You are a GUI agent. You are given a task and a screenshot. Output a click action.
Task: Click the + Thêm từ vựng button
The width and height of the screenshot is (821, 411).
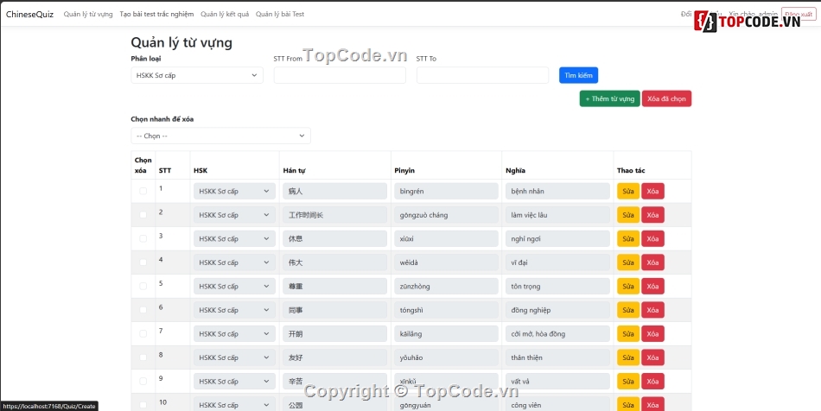[x=609, y=98]
